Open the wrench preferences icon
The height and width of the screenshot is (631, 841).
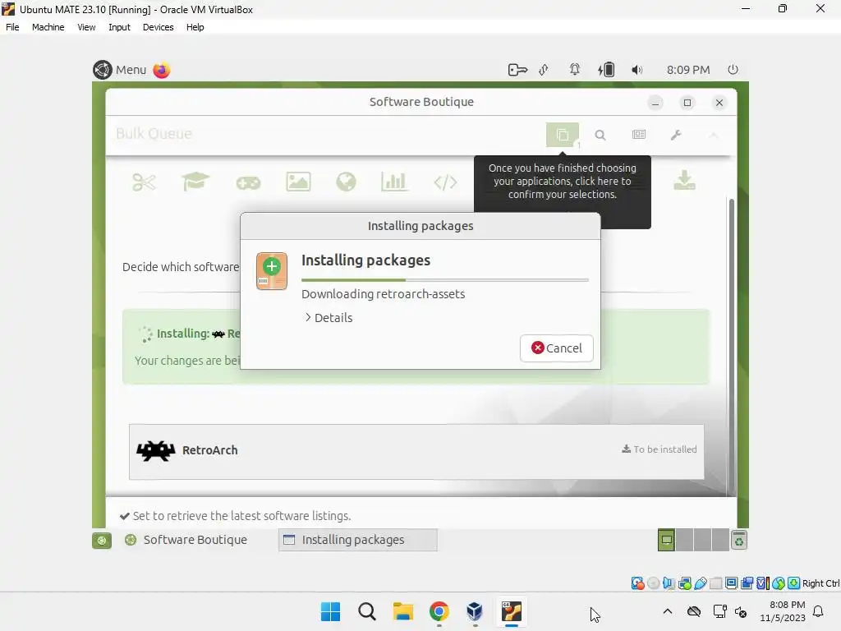pyautogui.click(x=676, y=135)
